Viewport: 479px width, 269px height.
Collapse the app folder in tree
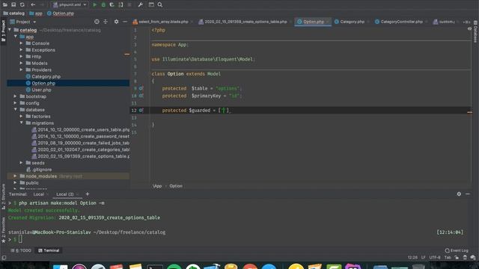click(x=16, y=37)
